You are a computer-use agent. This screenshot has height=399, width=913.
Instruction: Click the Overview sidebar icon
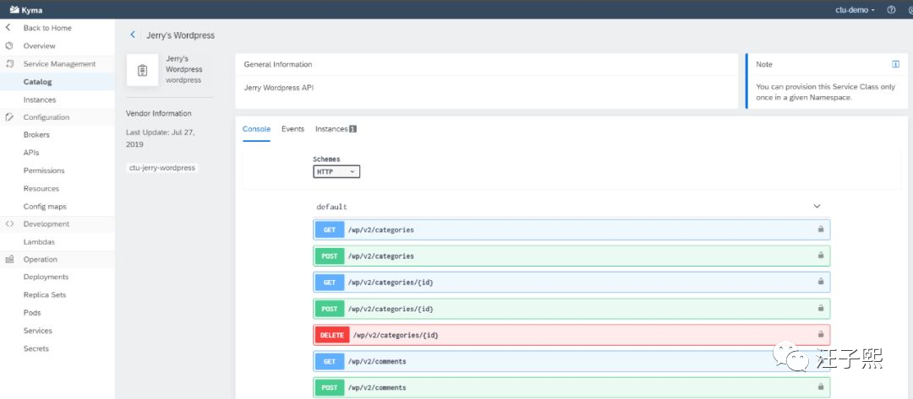pos(8,46)
